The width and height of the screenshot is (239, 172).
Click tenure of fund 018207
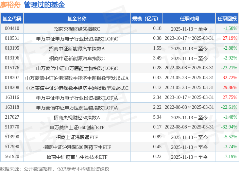click(x=189, y=78)
